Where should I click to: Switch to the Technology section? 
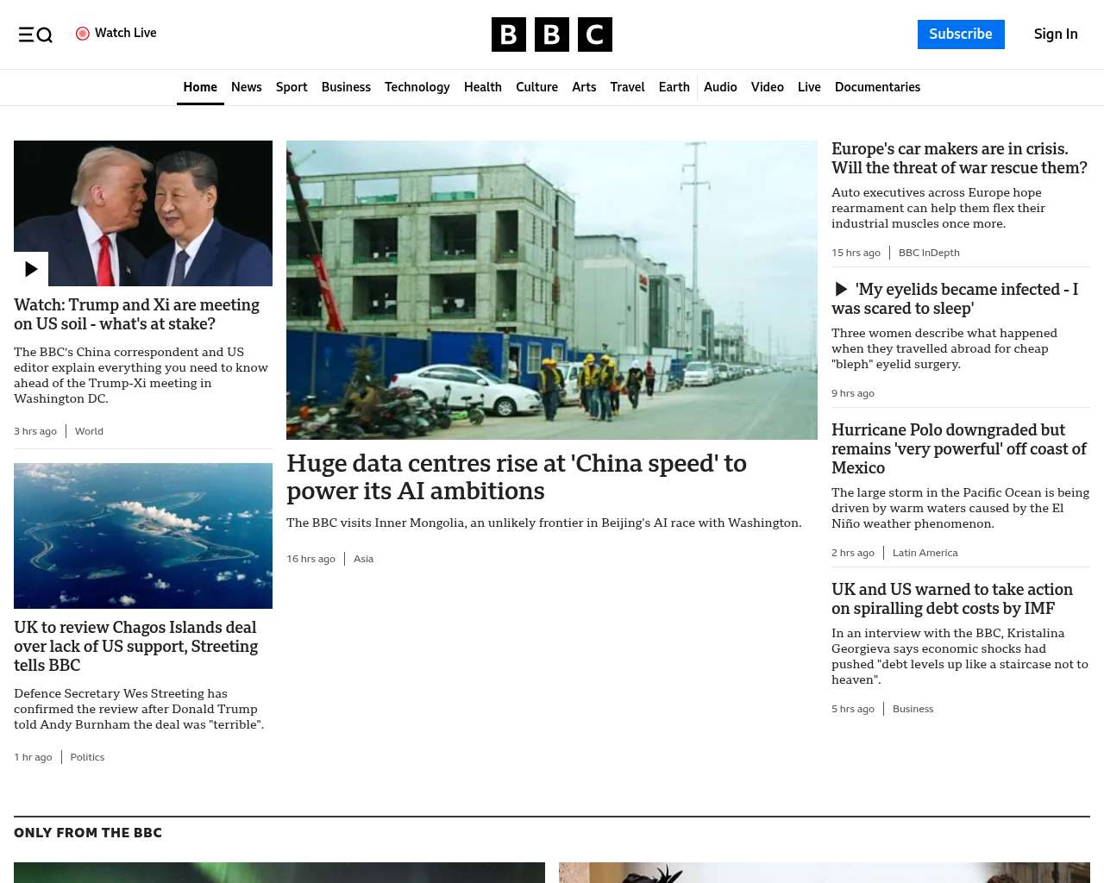(x=417, y=87)
